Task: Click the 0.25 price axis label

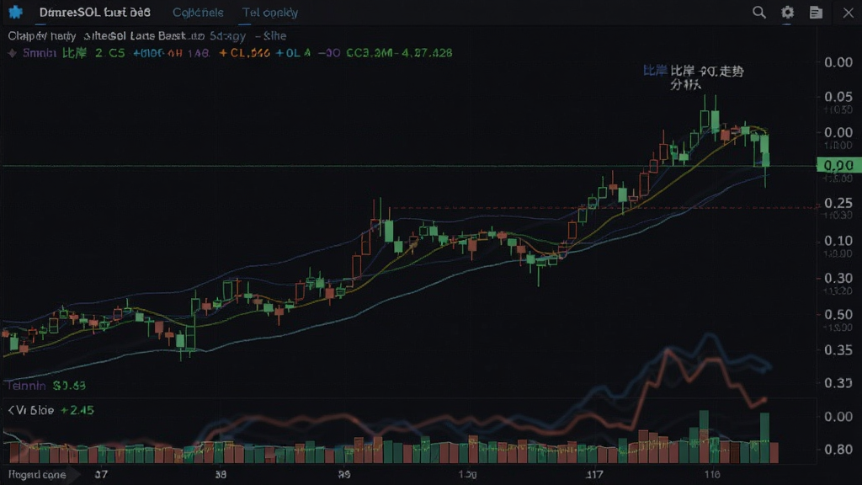Action: tap(838, 203)
